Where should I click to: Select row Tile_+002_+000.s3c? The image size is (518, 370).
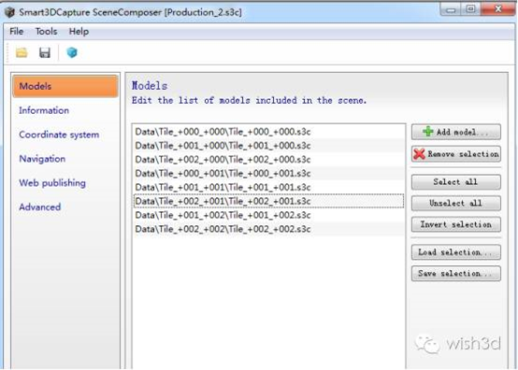tap(268, 160)
